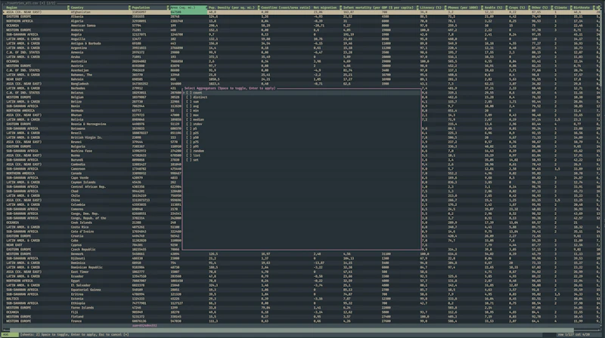Click the Czech Republic cell

click(x=83, y=250)
